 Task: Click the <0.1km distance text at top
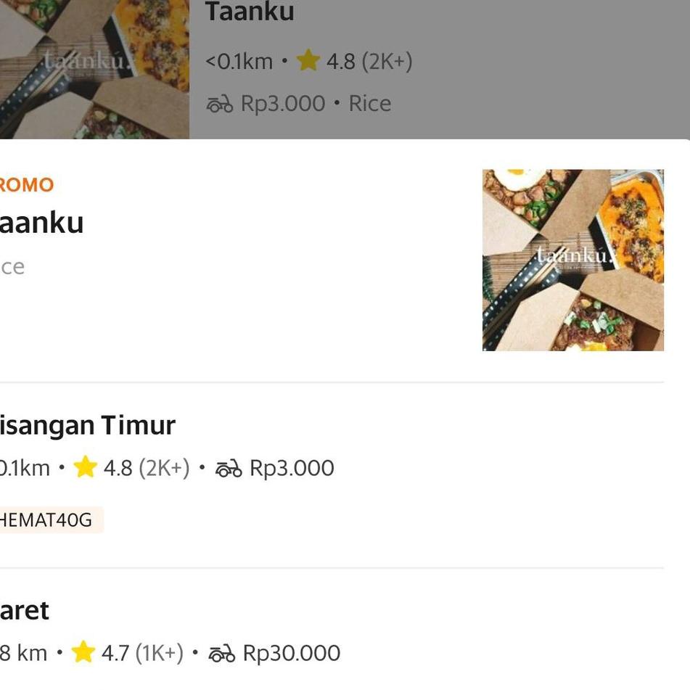[239, 61]
